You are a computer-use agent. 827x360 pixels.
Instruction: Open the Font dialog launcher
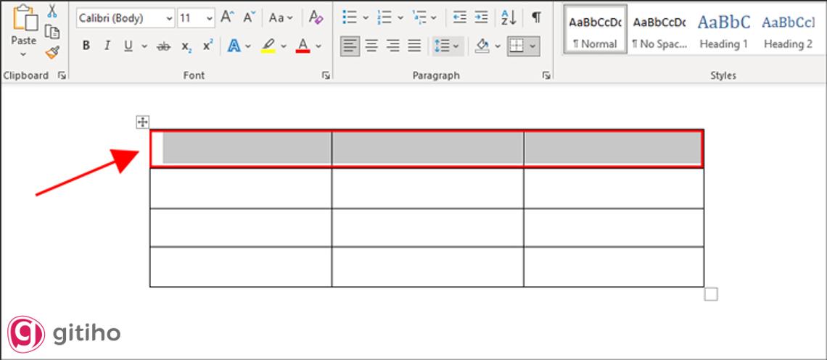(326, 76)
